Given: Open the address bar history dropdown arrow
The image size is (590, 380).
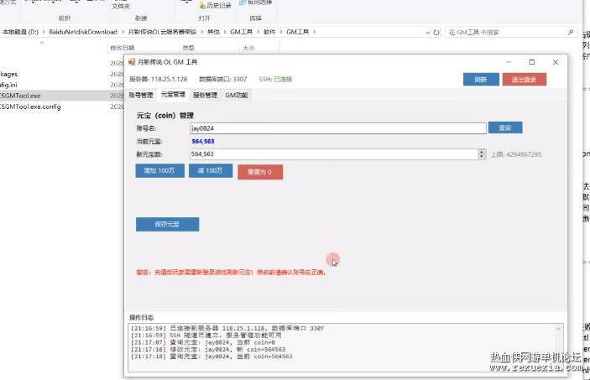Looking at the screenshot, I should 428,33.
